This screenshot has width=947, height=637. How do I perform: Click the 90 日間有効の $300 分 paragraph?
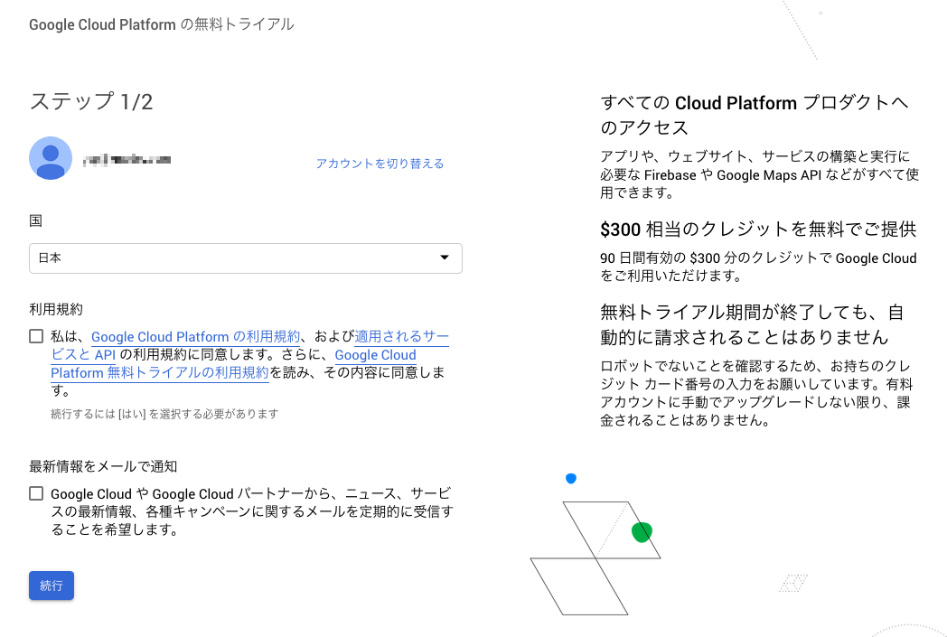758,267
